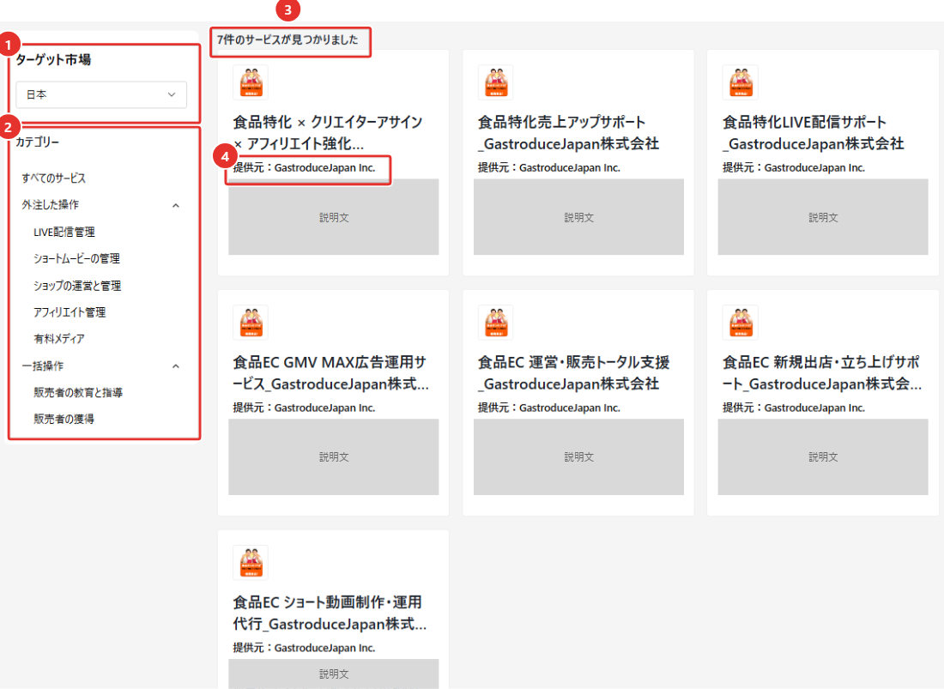This screenshot has width=944, height=689.
Task: Click logo icon of 食品EC 運営・販売トータル支援 card
Action: pyautogui.click(x=495, y=323)
